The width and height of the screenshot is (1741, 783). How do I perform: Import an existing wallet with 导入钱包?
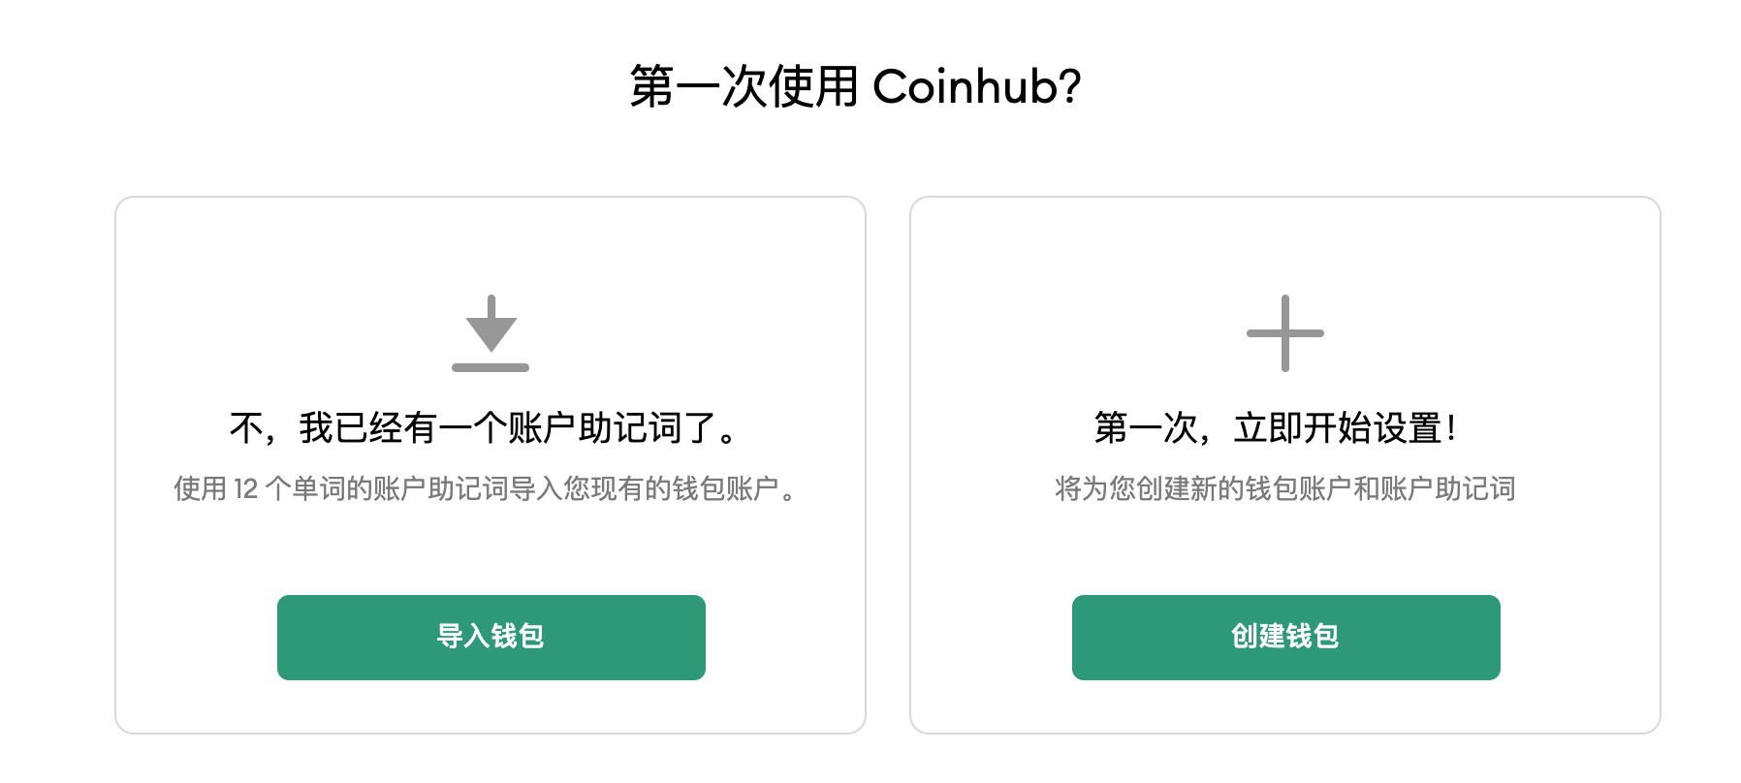click(x=491, y=637)
